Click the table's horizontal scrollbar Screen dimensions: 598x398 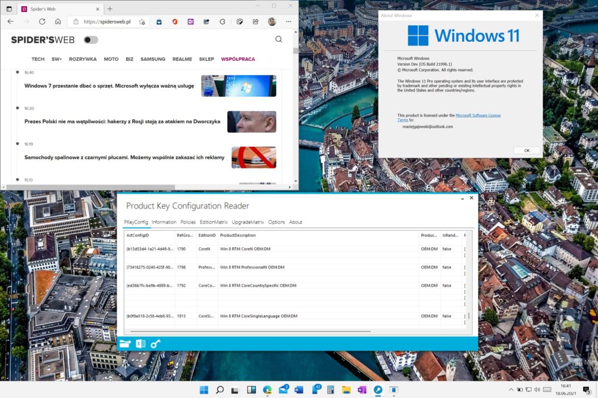tap(250, 332)
